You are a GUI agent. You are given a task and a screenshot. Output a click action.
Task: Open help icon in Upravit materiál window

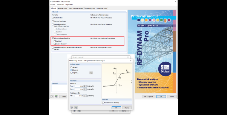[x=74, y=111]
